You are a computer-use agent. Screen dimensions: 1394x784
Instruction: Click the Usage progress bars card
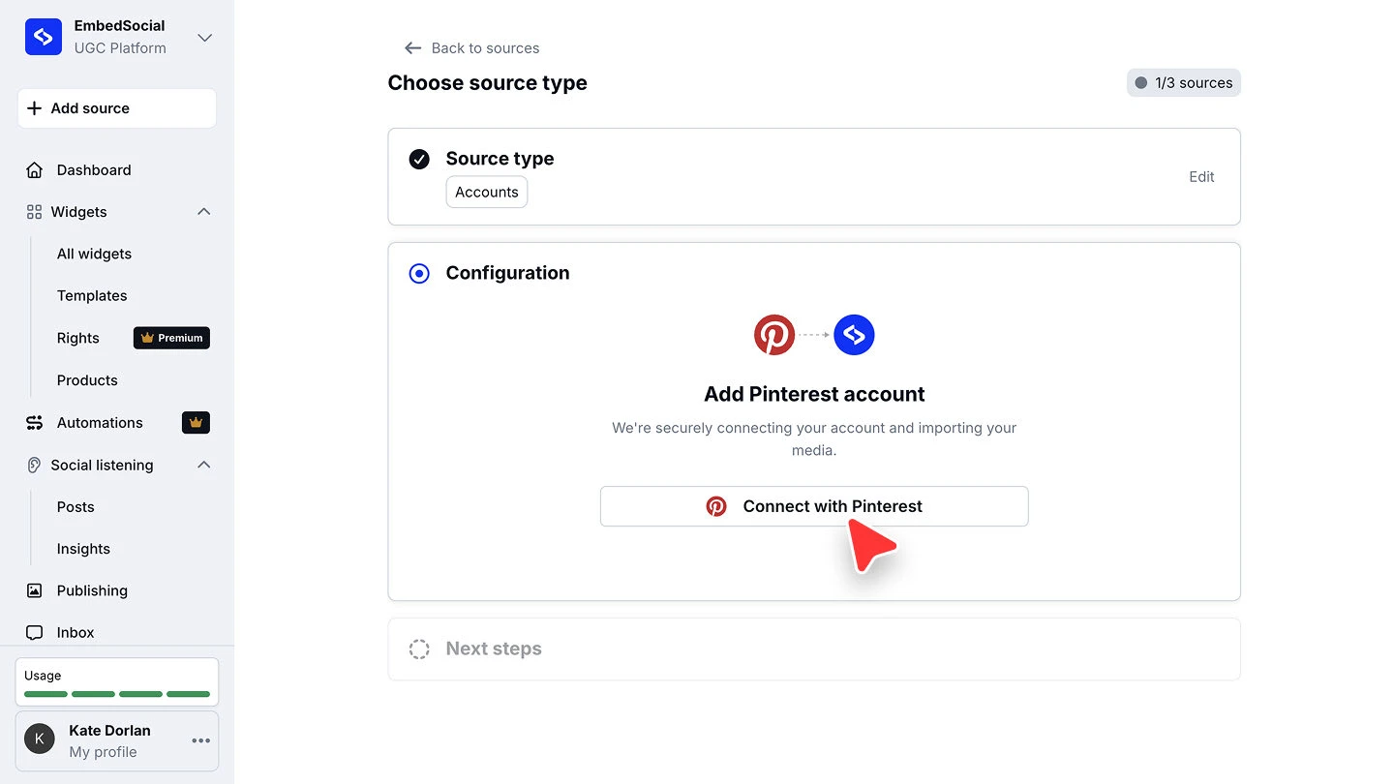(x=117, y=682)
